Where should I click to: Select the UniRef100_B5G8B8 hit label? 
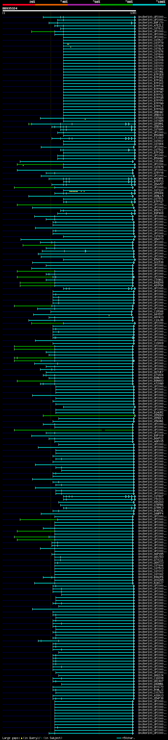pos(151,135)
